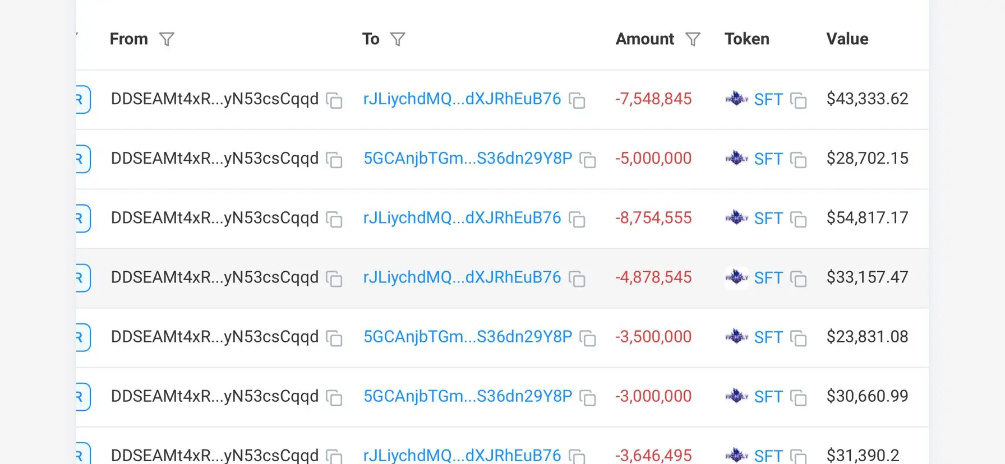Copy SFT token address in $28,702.15 row
This screenshot has width=1005, height=464.
point(799,160)
